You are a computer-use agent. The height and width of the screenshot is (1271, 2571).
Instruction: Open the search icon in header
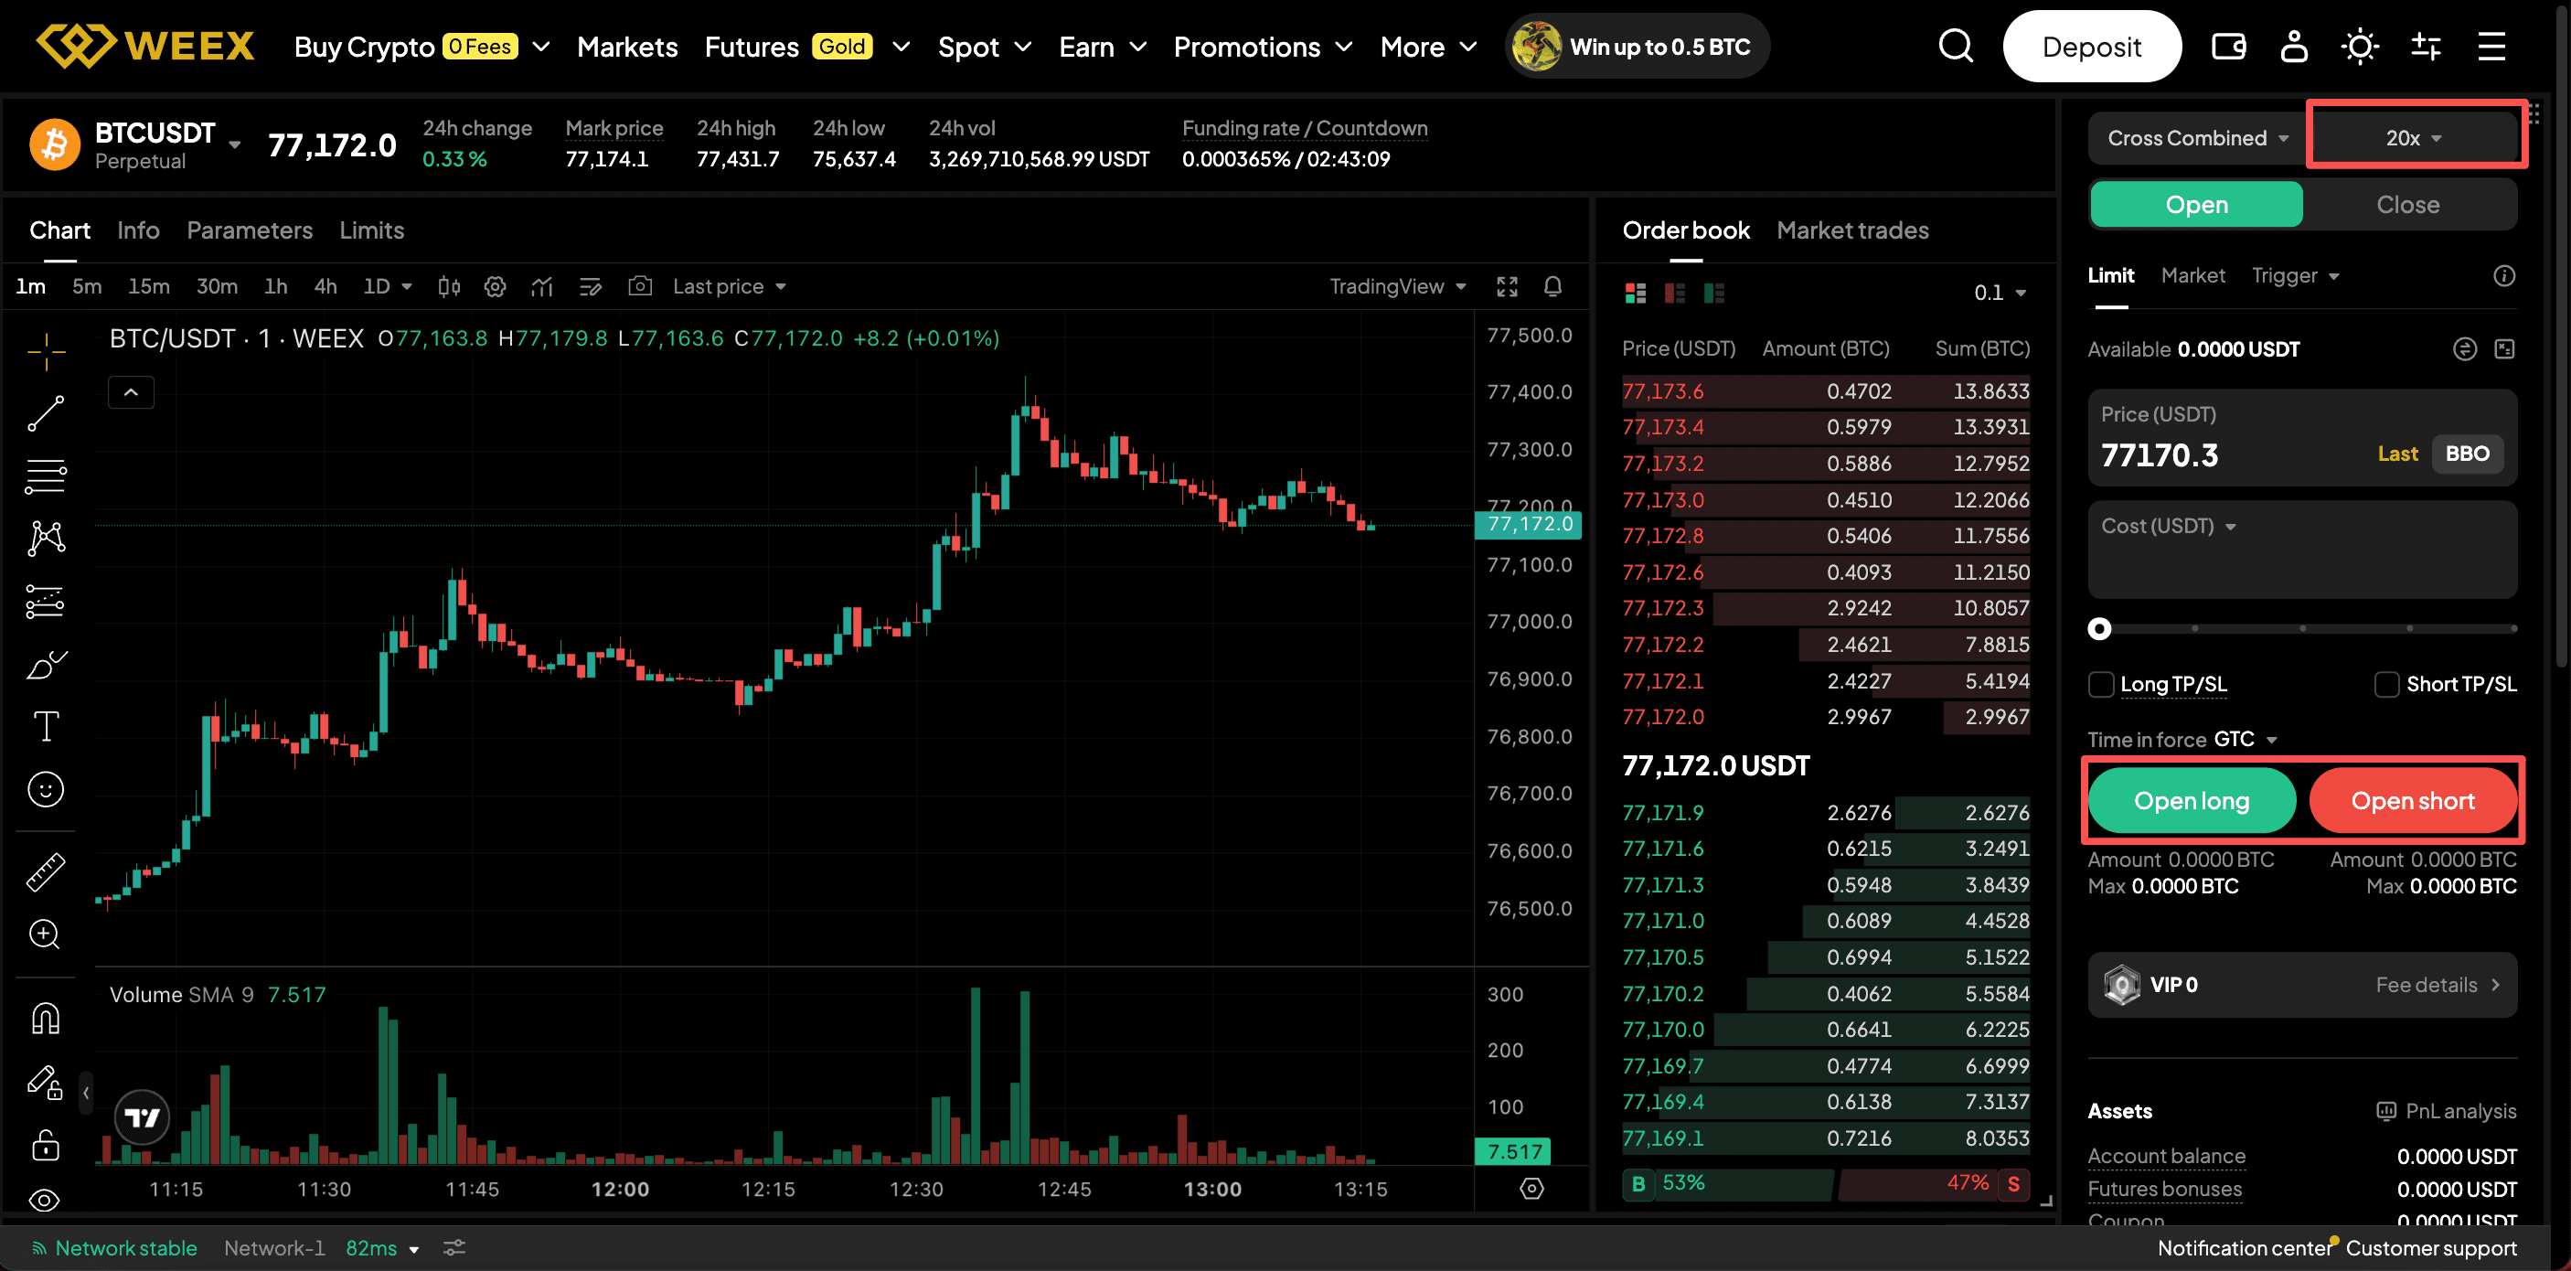1955,46
